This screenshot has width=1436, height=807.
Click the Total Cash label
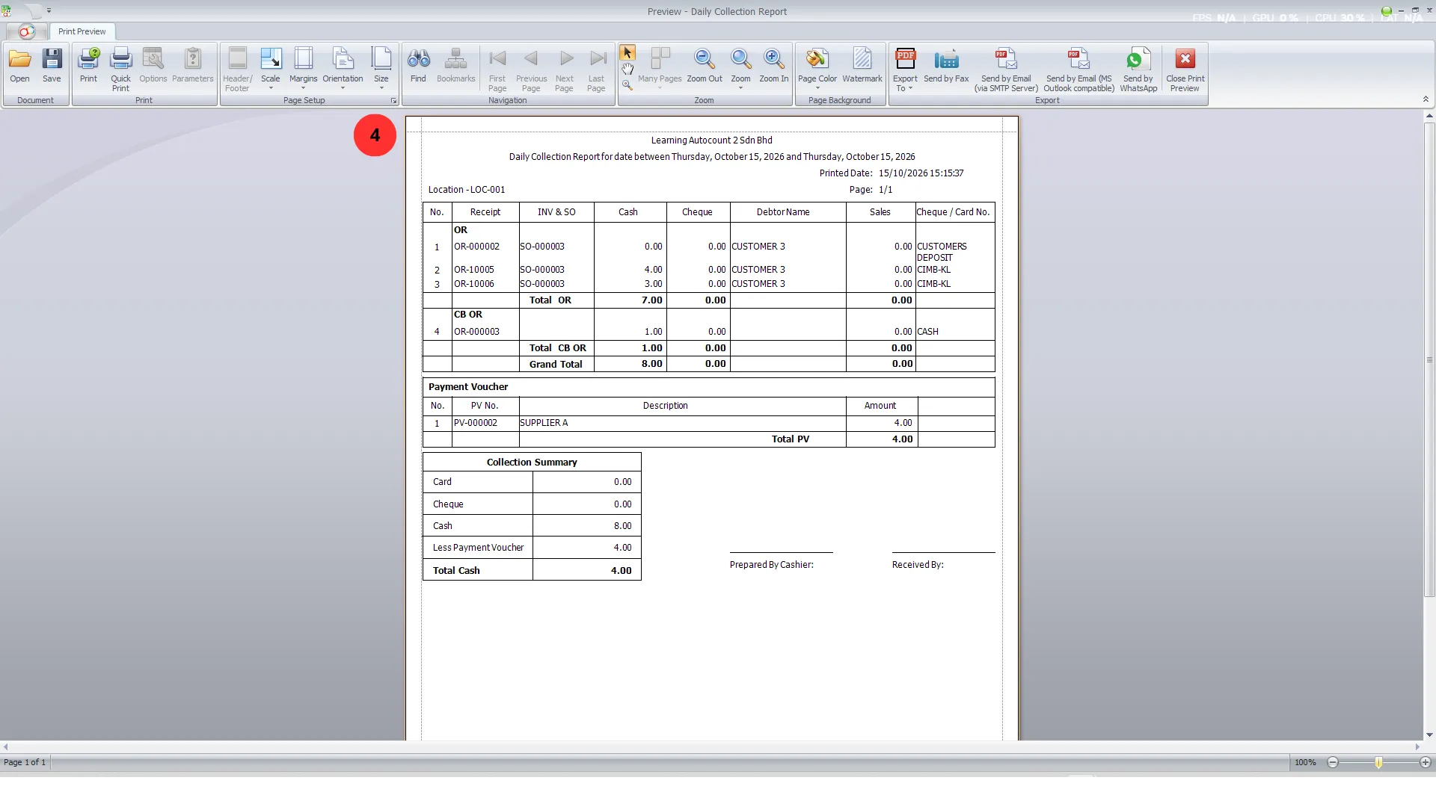click(456, 570)
